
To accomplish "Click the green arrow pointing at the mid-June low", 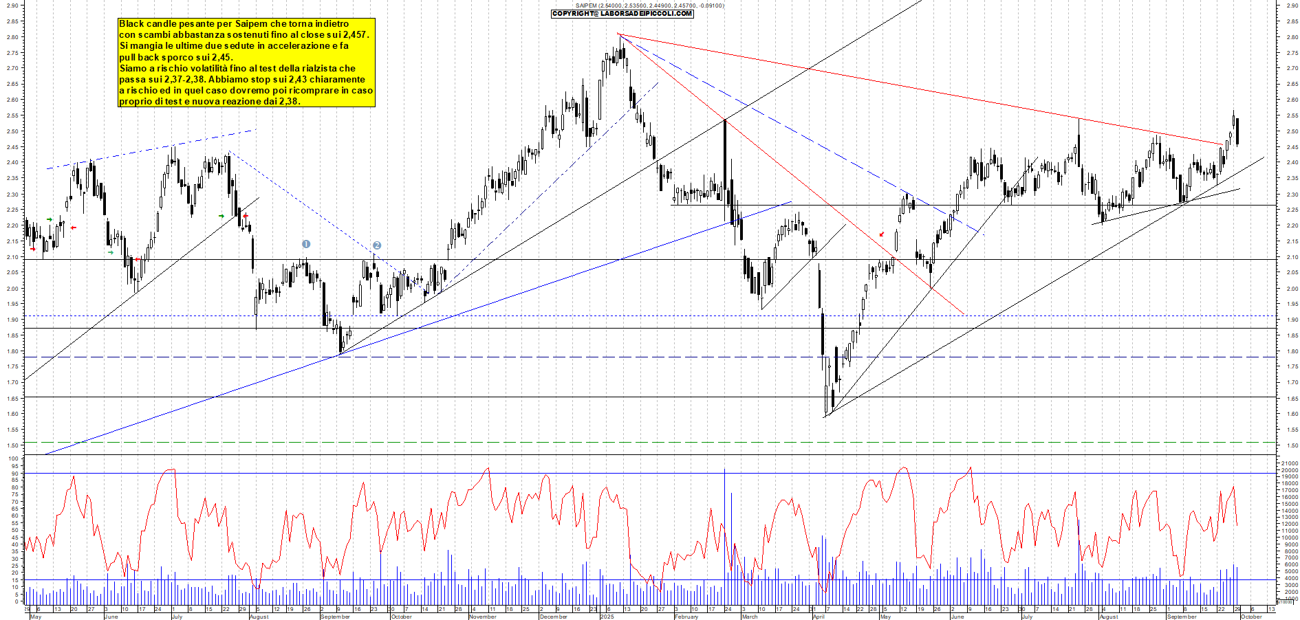I will 111,252.
